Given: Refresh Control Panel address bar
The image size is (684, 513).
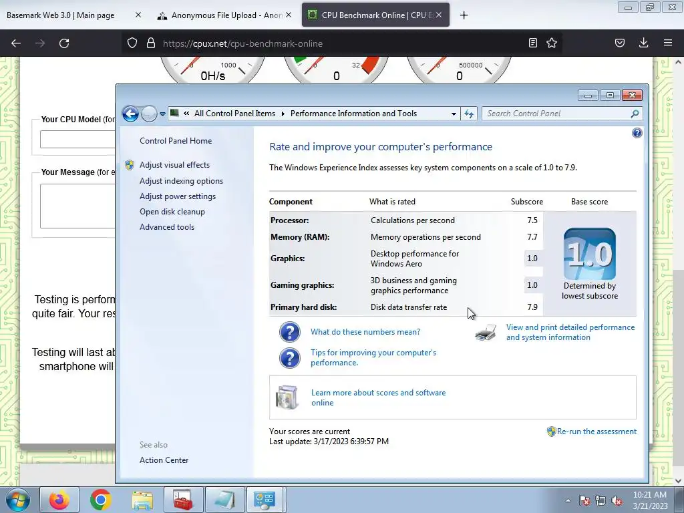Looking at the screenshot, I should pos(469,114).
